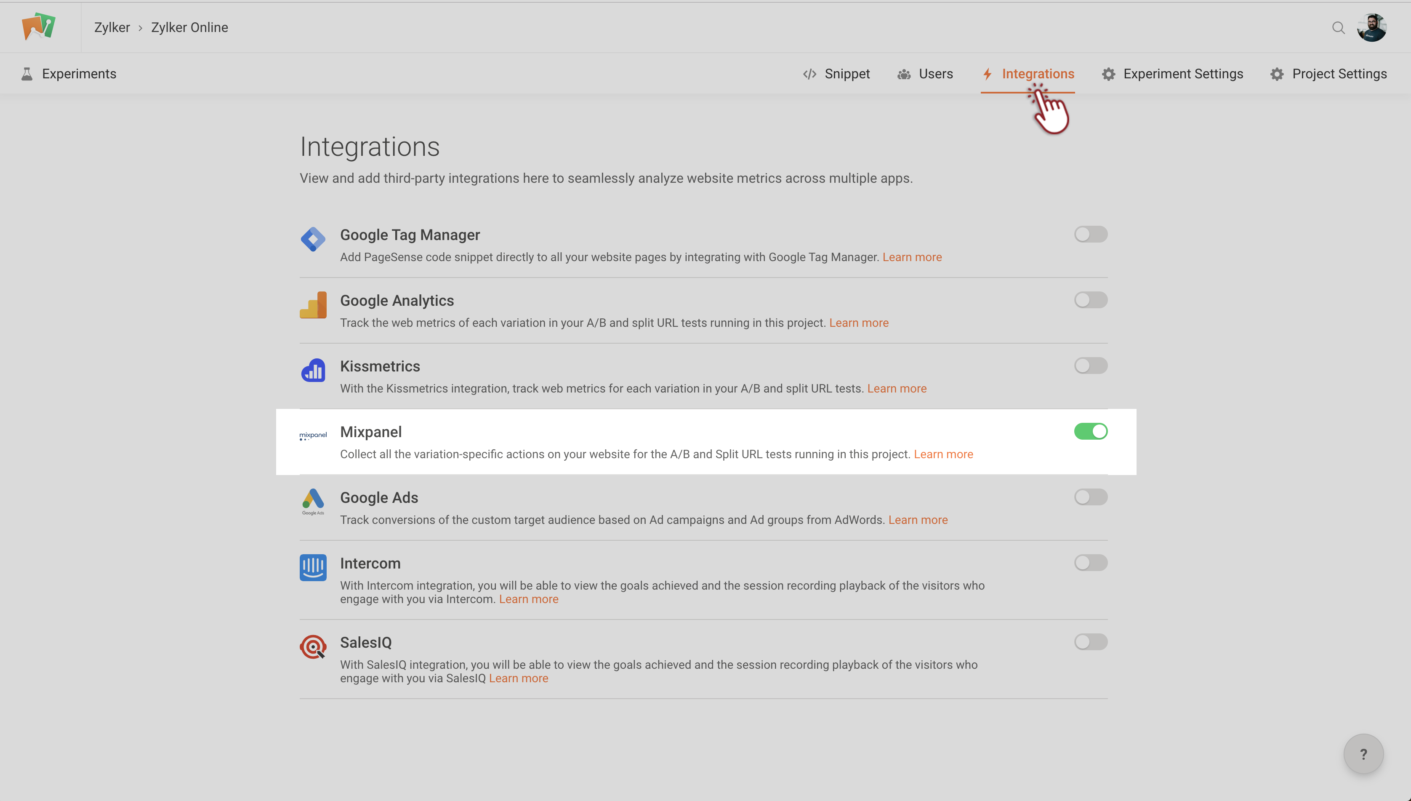The width and height of the screenshot is (1411, 801).
Task: Click the Google Analytics icon
Action: click(313, 305)
